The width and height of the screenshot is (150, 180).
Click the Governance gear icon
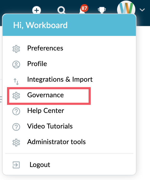(x=16, y=96)
